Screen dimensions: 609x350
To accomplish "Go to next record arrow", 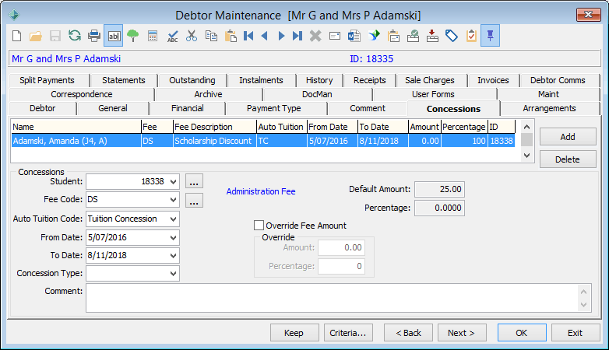I will (281, 36).
